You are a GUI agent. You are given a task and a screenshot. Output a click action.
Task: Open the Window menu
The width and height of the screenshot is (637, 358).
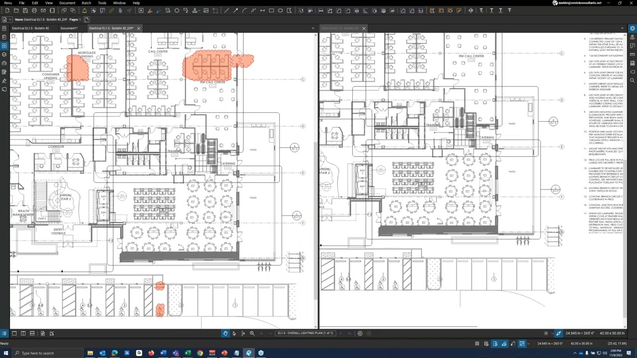pyautogui.click(x=119, y=3)
